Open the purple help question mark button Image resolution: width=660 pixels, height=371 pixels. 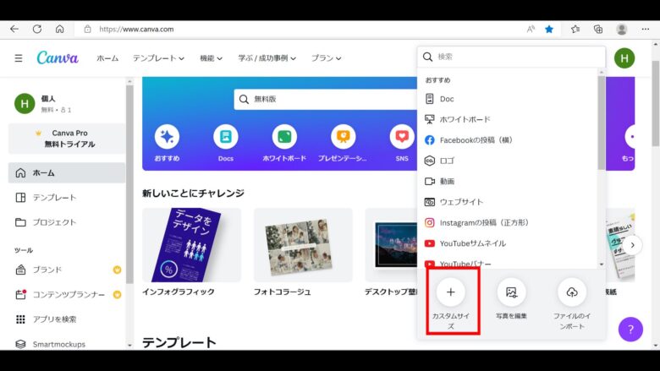[630, 330]
